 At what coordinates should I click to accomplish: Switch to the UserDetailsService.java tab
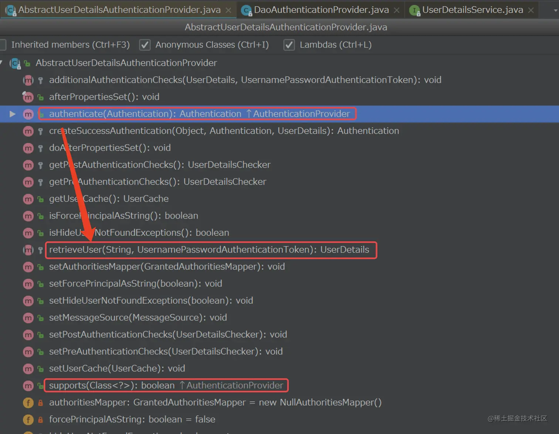click(472, 10)
